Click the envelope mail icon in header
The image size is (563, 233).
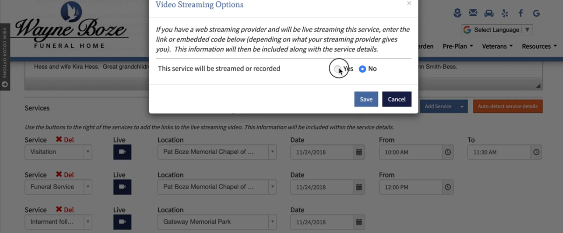pos(473,13)
